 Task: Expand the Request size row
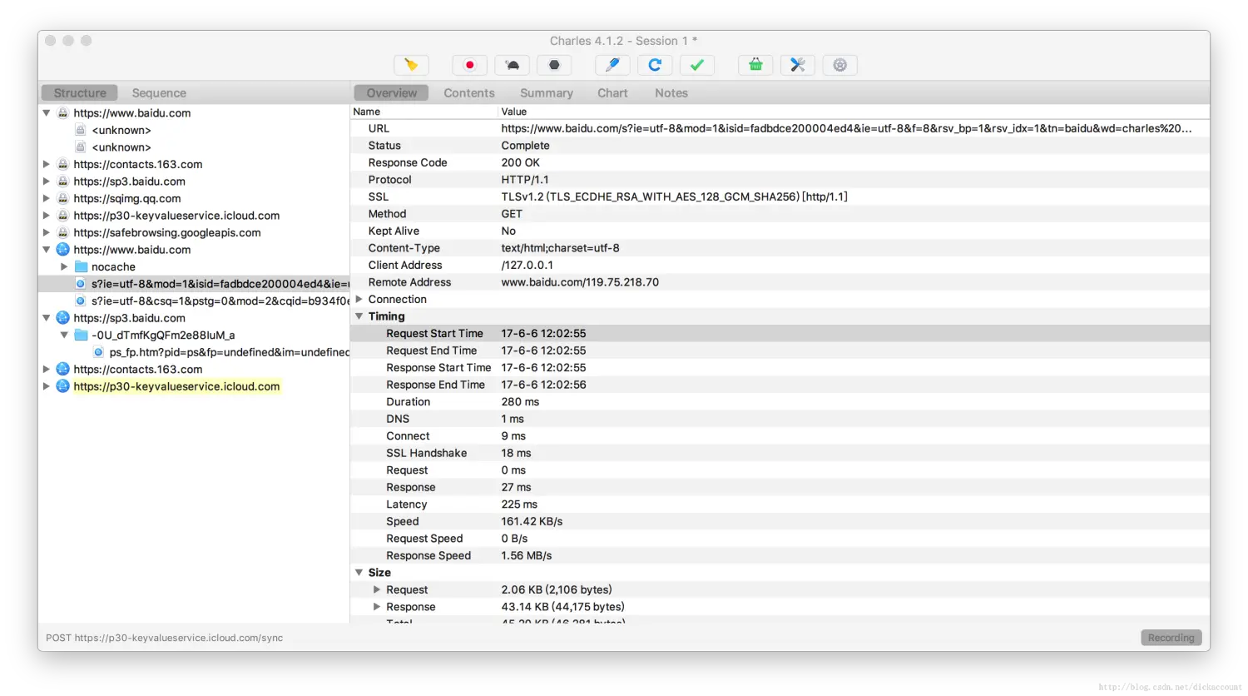point(377,589)
